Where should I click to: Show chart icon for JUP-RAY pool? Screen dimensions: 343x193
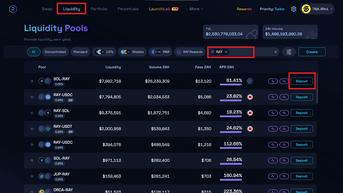point(273,176)
